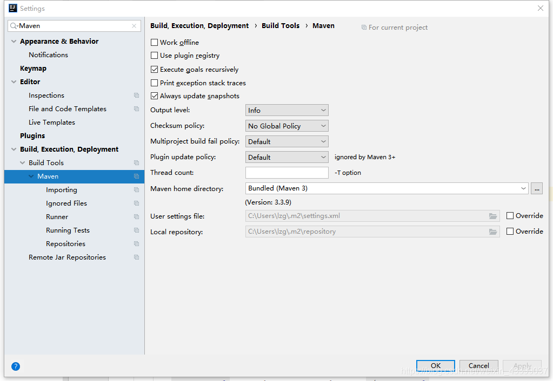Enable Use plugin registry checkbox
The image size is (553, 381).
pos(154,55)
